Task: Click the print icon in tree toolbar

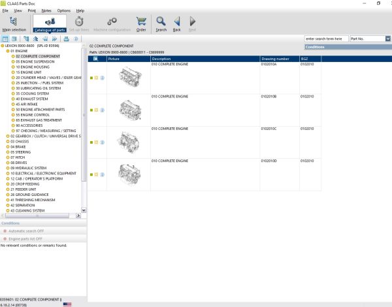Action: pyautogui.click(x=67, y=39)
